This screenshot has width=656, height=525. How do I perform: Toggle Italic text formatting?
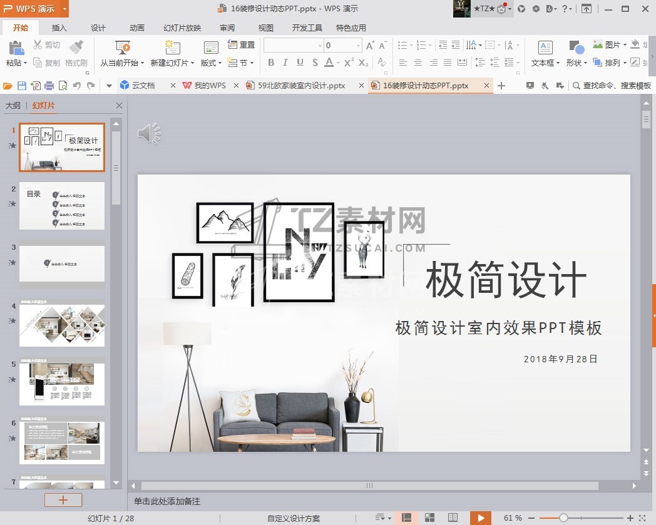click(285, 63)
